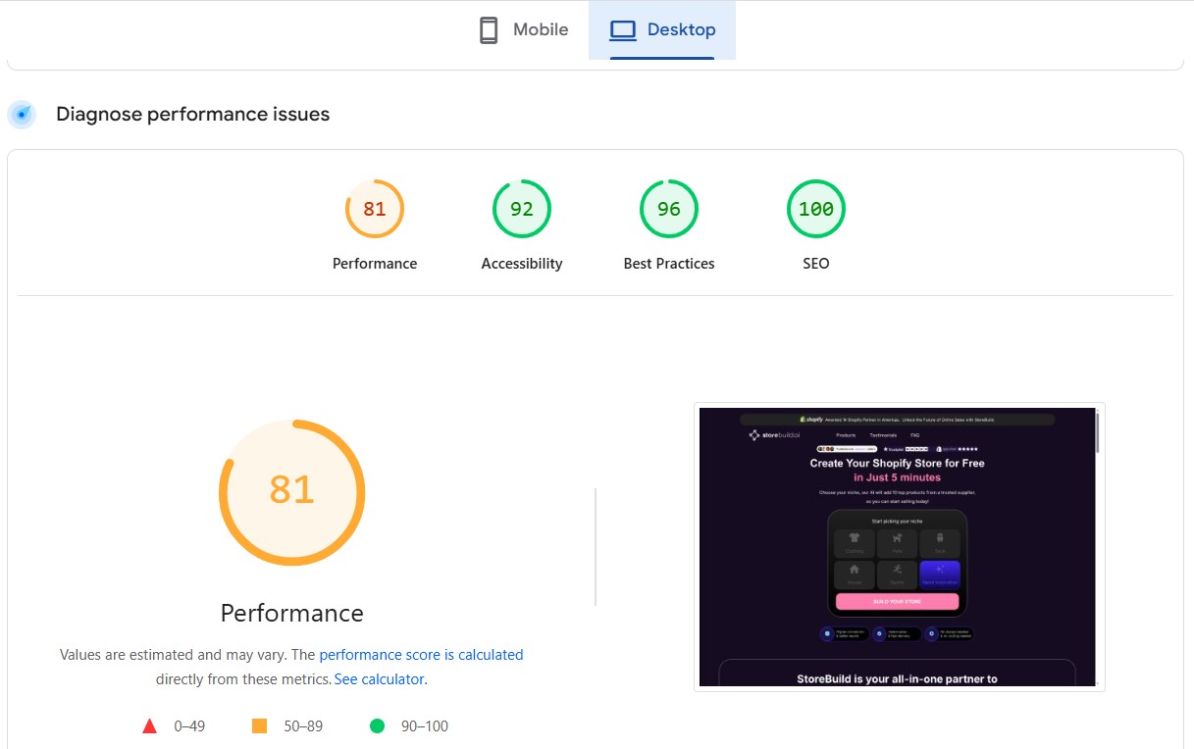The height and width of the screenshot is (749, 1194).
Task: Click the Products menu item in preview
Action: (846, 435)
